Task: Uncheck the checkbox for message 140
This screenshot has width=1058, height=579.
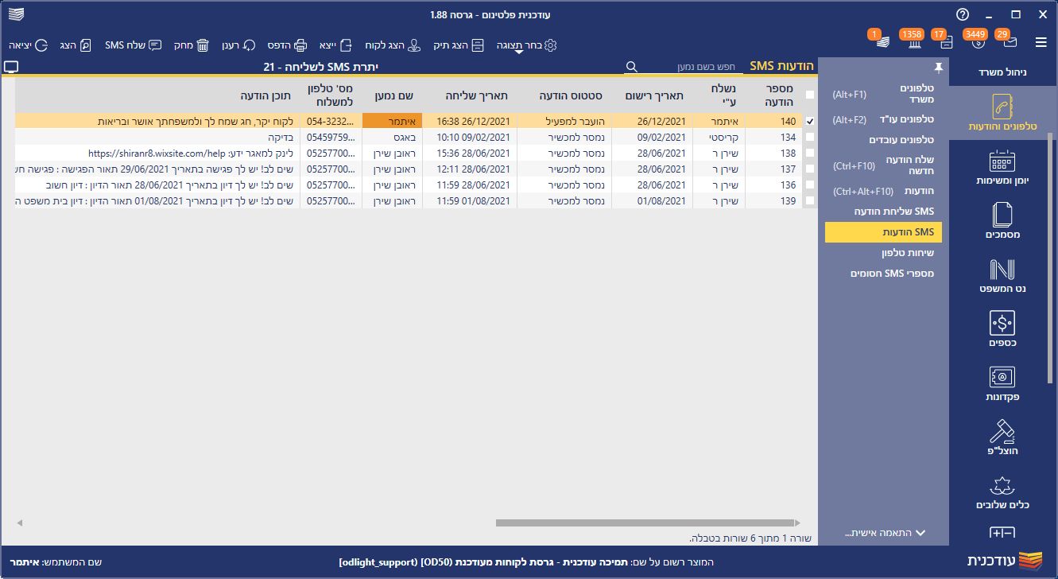Action: coord(810,122)
